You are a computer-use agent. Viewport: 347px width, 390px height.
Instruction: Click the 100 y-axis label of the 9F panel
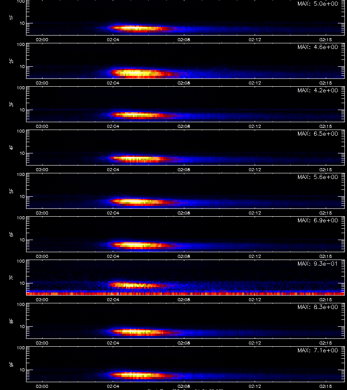(21, 348)
